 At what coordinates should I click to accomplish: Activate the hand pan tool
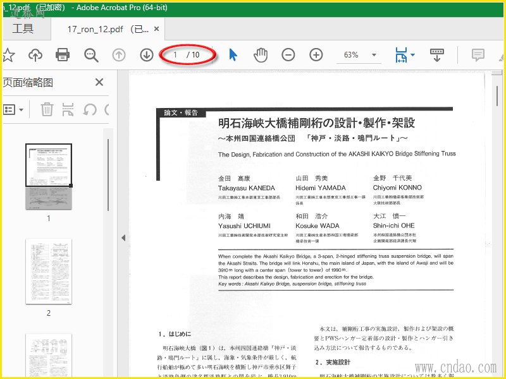pos(261,55)
